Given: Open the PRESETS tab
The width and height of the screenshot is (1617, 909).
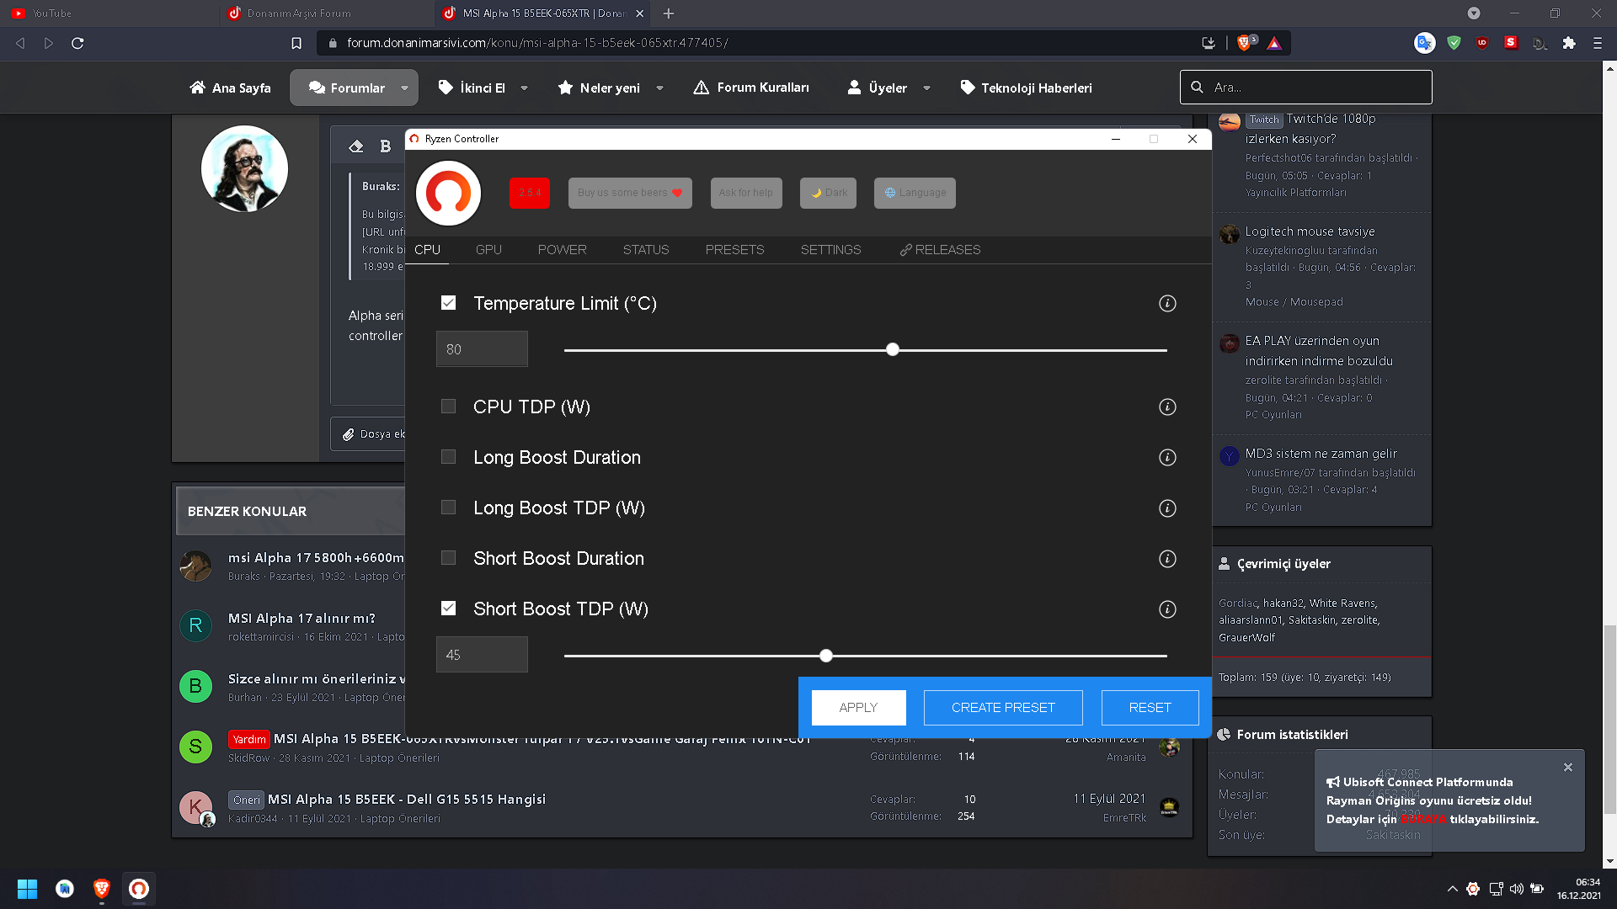Looking at the screenshot, I should click(x=734, y=250).
